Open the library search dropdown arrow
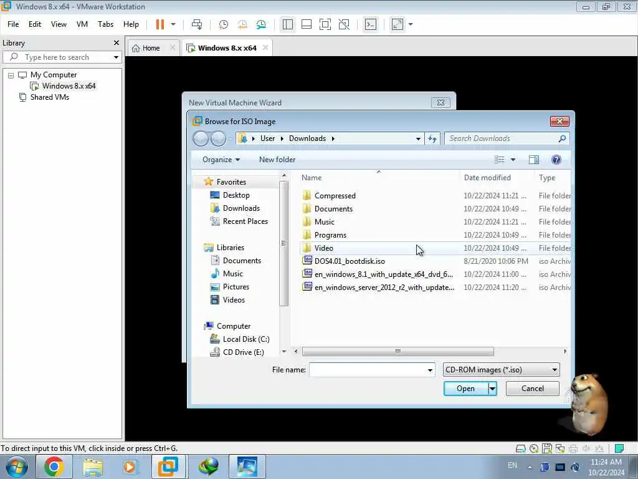638x479 pixels. [x=116, y=57]
